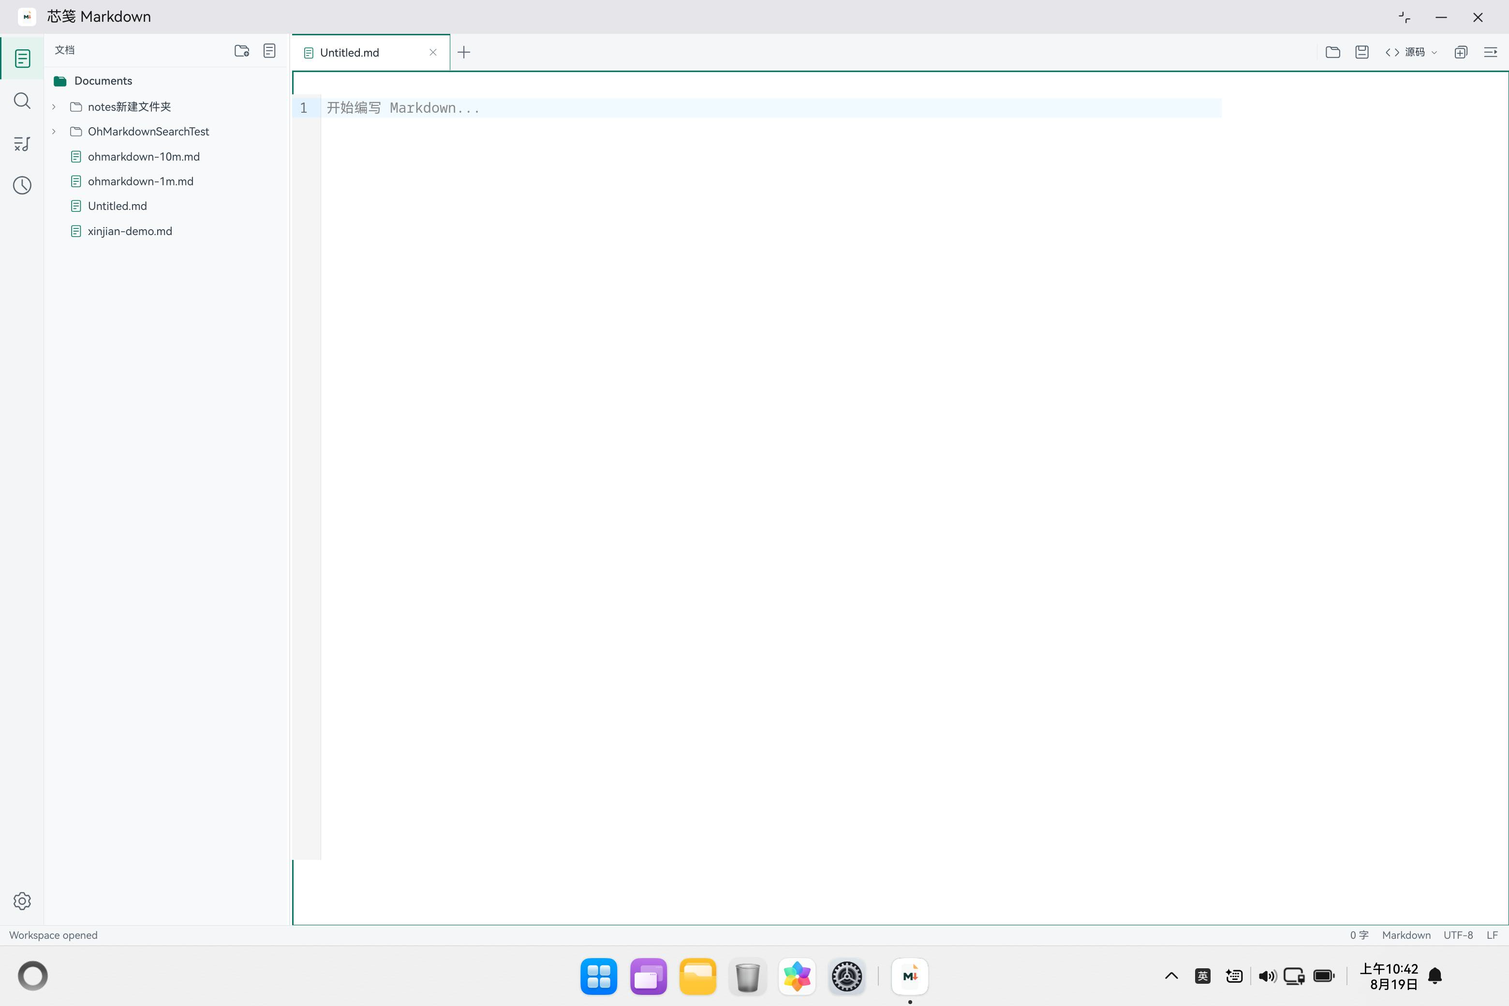
Task: Click the volume speaker icon in tray
Action: coord(1267,976)
